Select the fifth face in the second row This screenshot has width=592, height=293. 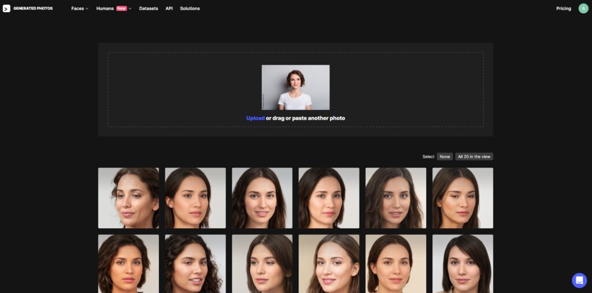(x=395, y=264)
